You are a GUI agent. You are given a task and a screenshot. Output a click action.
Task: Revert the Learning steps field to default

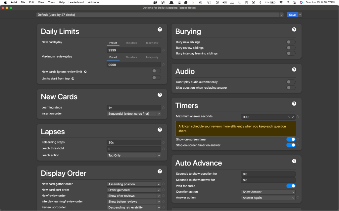click(163, 108)
